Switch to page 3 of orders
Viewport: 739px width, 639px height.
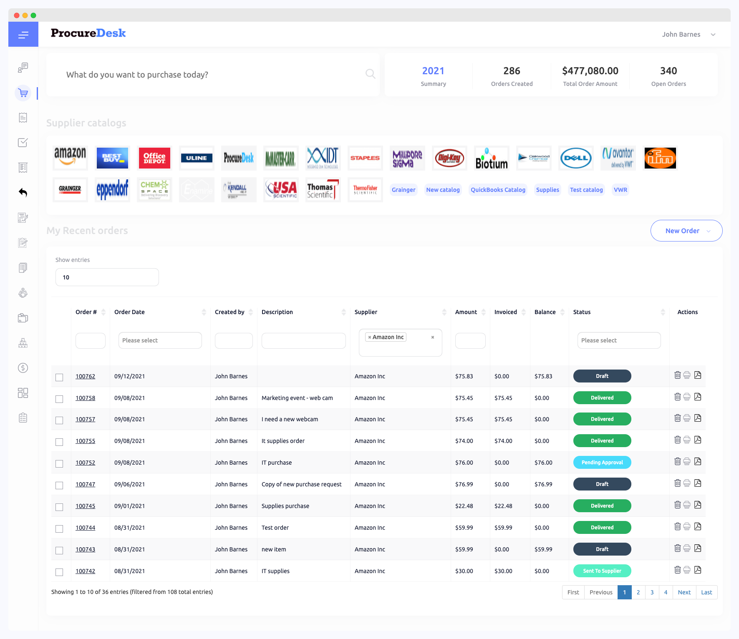pos(652,592)
